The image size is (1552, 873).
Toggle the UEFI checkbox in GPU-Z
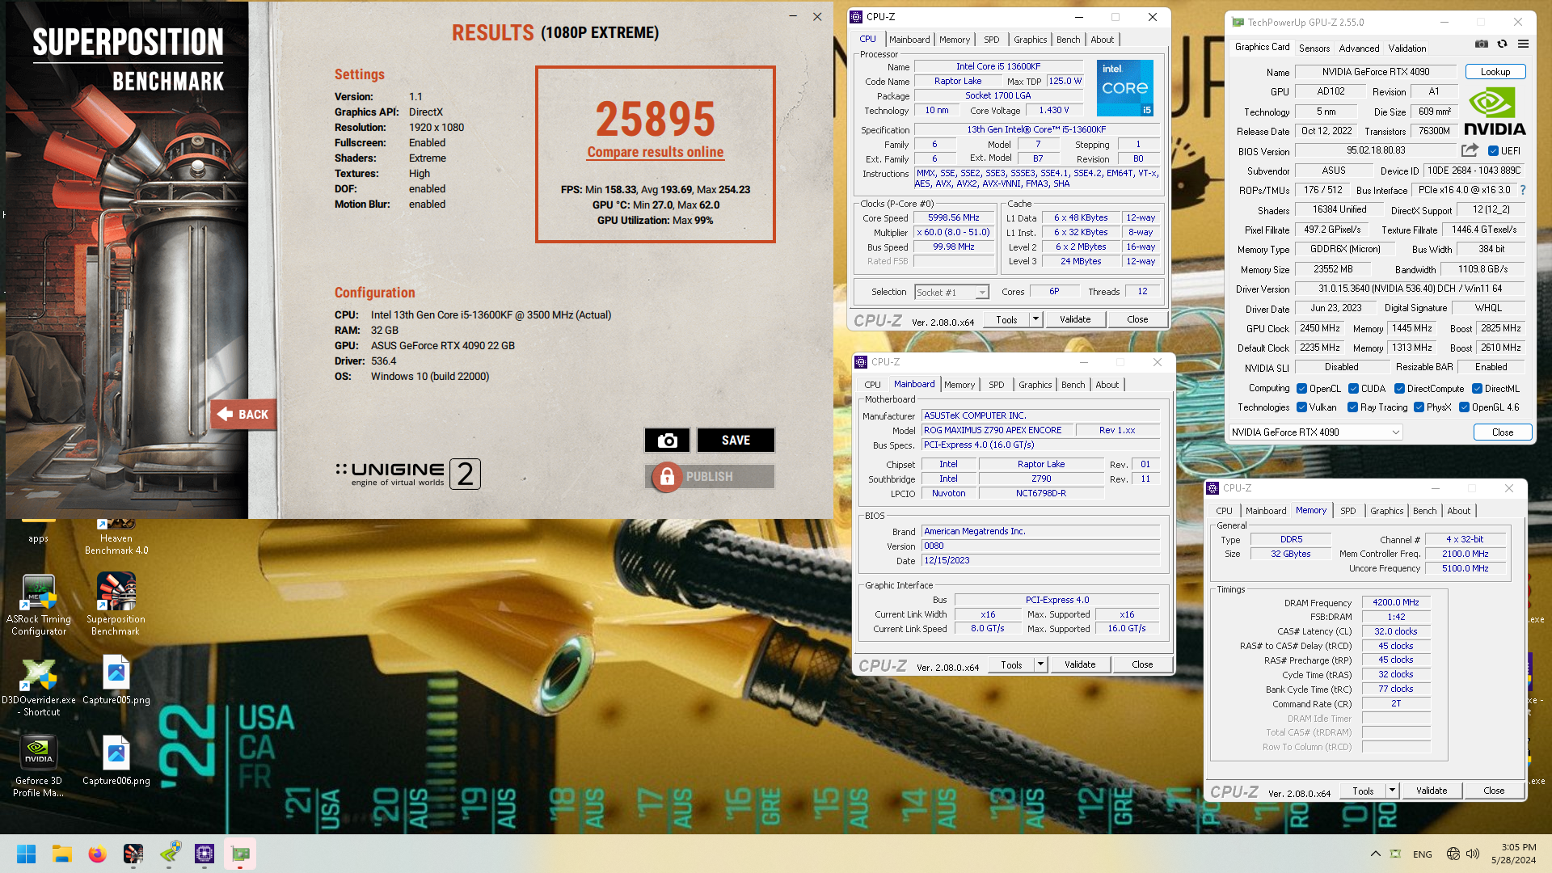click(1493, 151)
